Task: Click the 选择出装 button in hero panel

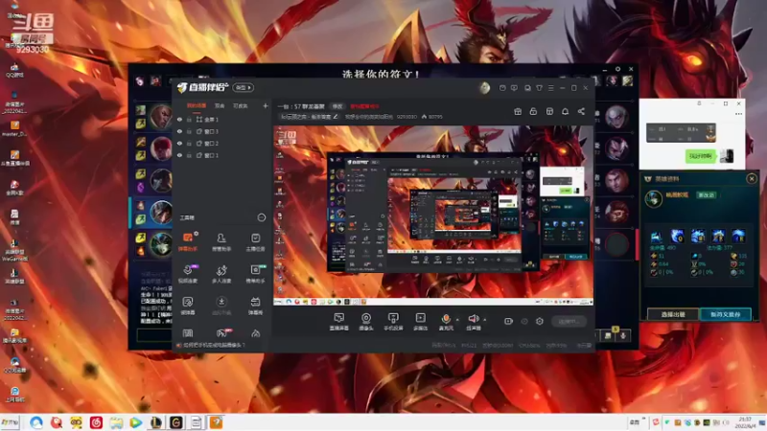Action: coord(673,314)
